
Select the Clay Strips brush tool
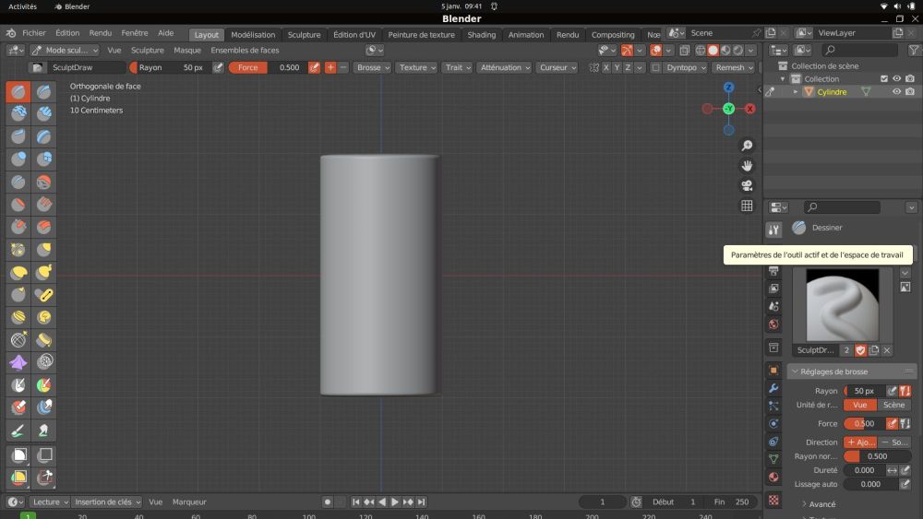pos(44,113)
